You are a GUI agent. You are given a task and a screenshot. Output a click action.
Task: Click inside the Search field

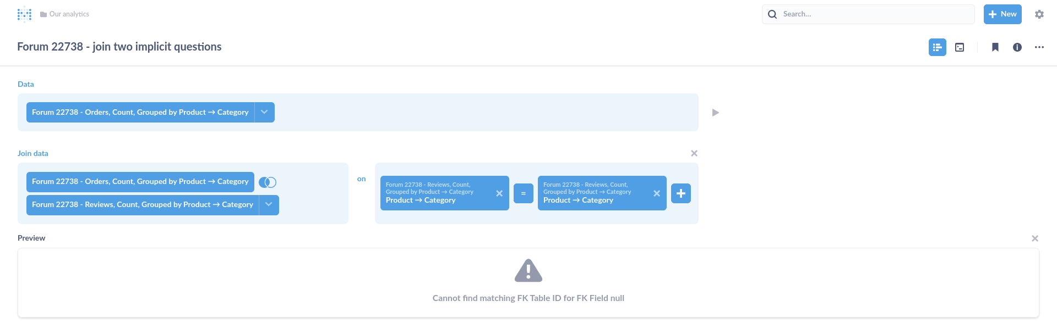[868, 14]
